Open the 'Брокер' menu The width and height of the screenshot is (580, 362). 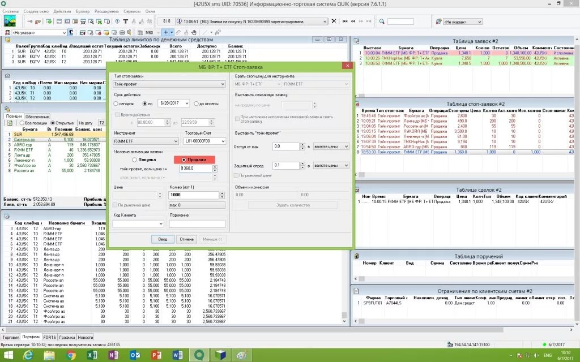tap(83, 11)
